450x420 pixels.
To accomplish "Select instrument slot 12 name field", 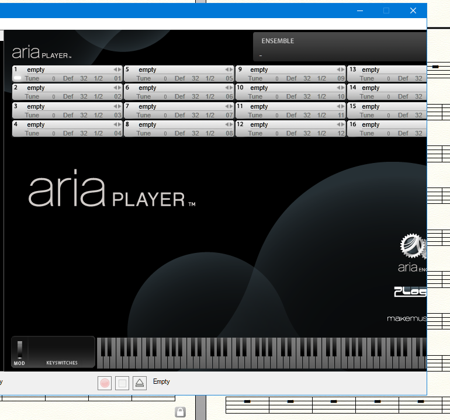I will [x=259, y=124].
